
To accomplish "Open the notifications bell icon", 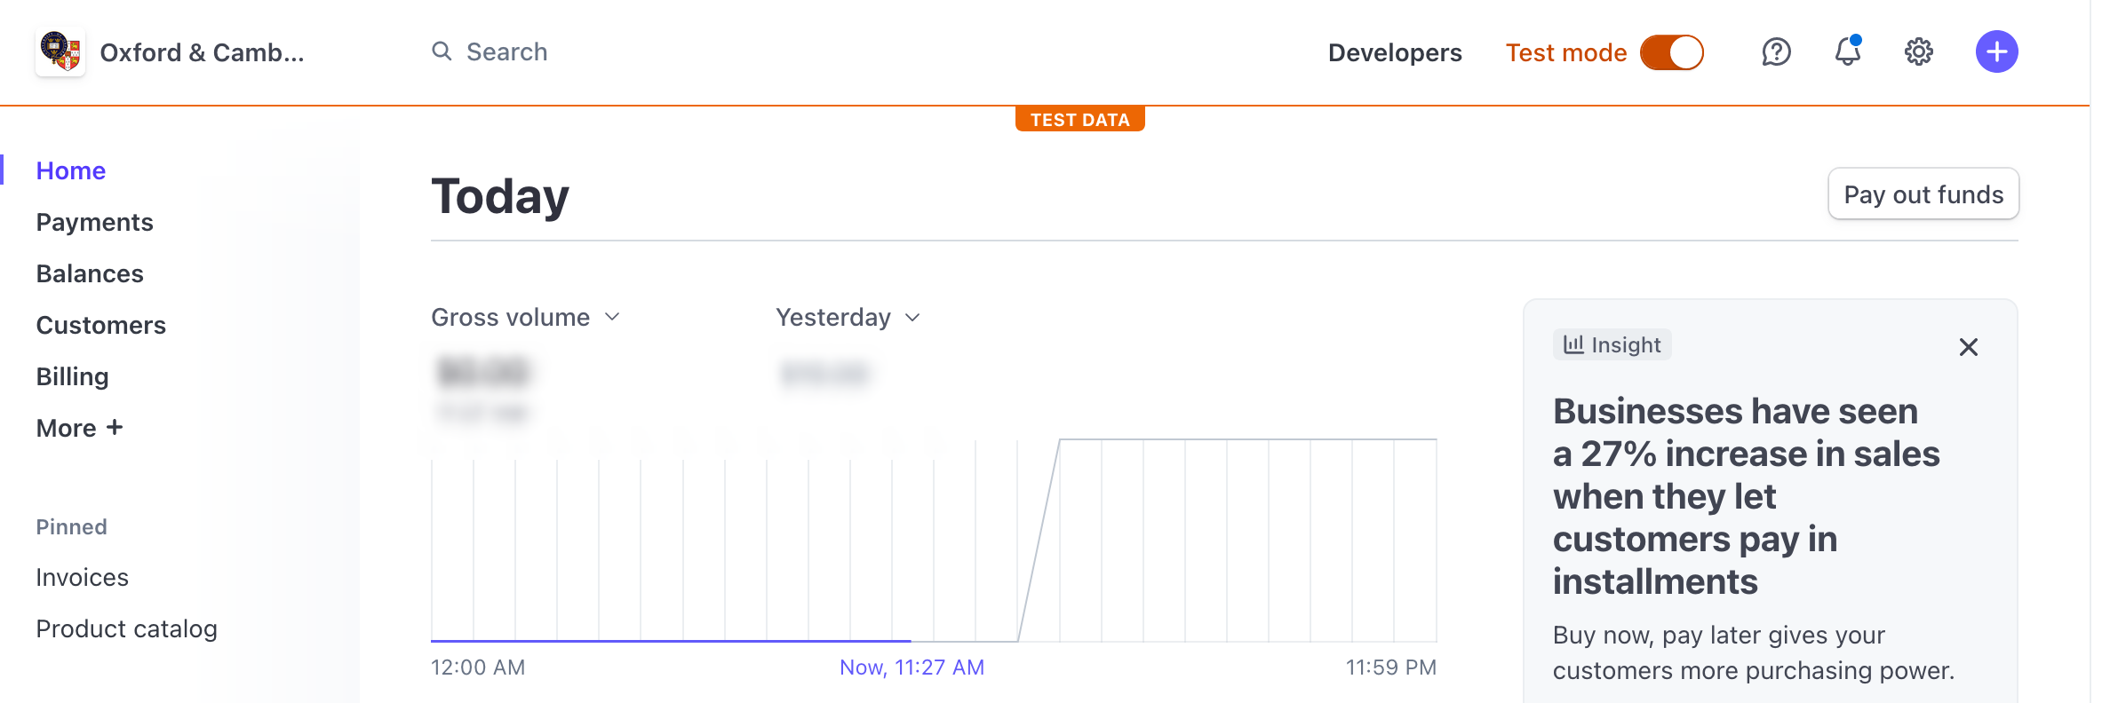I will (x=1848, y=51).
